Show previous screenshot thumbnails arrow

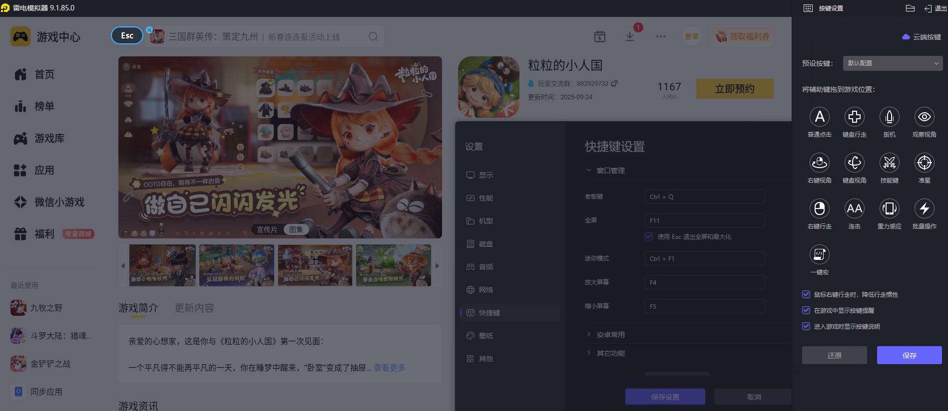point(123,266)
